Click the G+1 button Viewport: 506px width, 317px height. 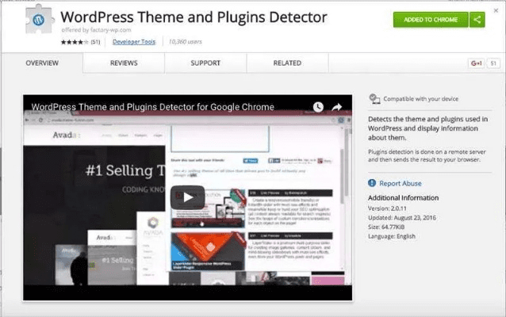coord(477,63)
